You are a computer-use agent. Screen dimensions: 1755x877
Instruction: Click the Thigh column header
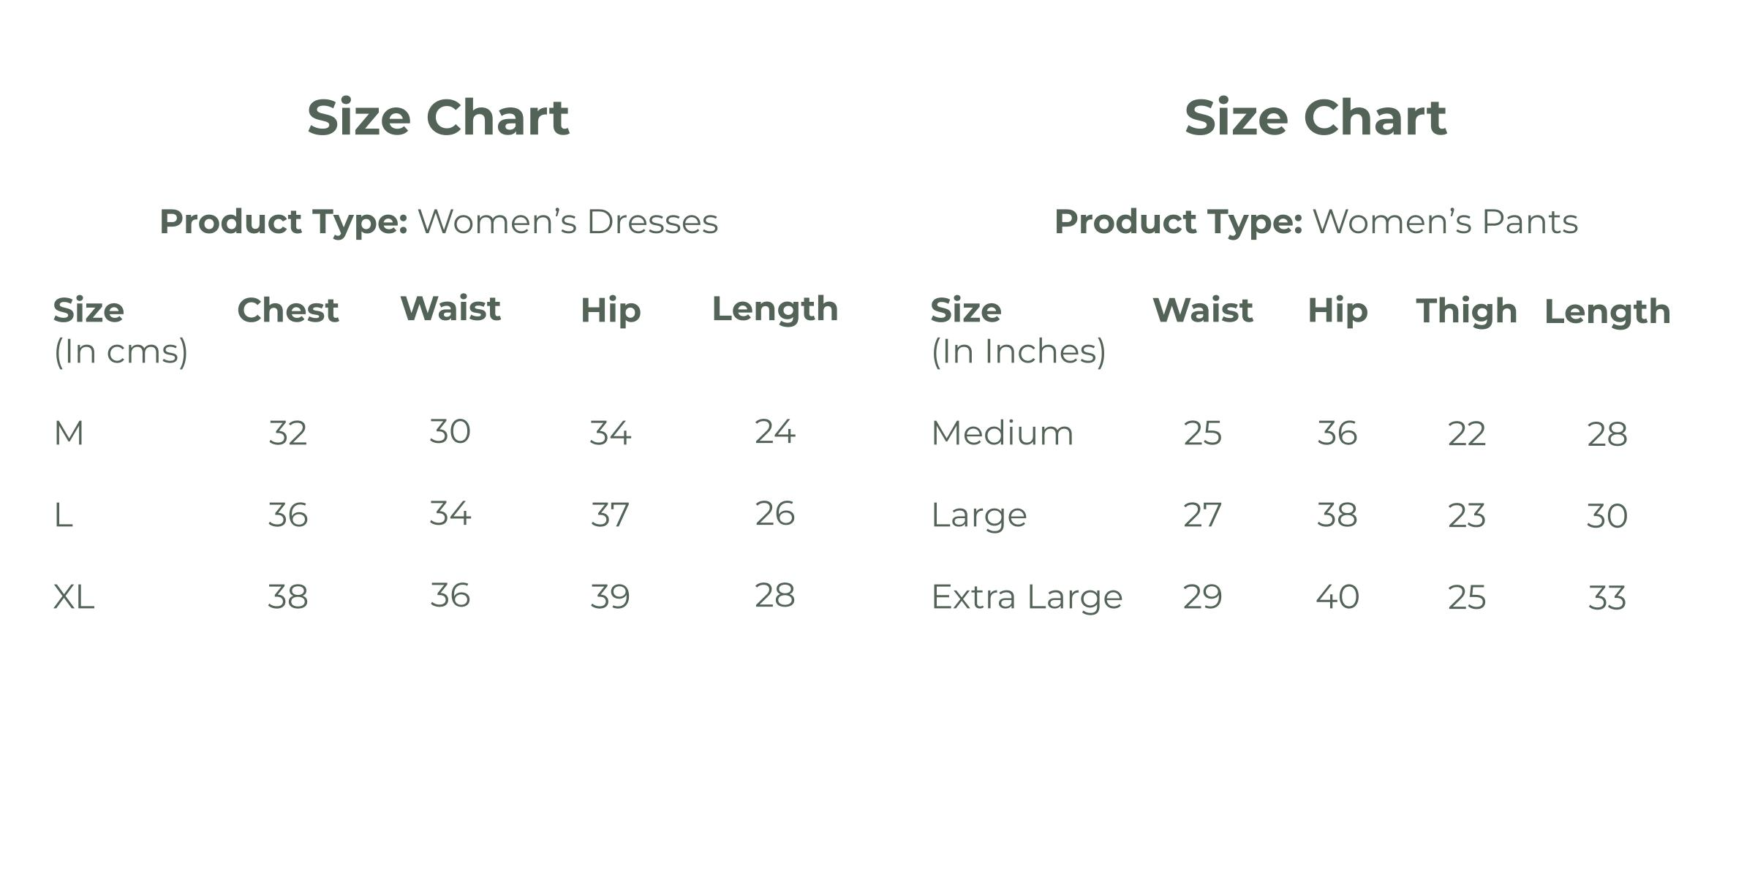(x=1466, y=311)
